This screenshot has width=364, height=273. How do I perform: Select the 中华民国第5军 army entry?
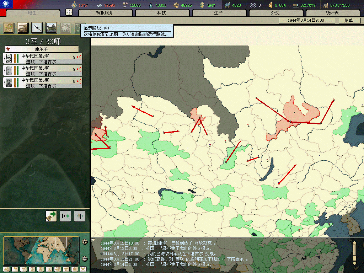pos(43,70)
